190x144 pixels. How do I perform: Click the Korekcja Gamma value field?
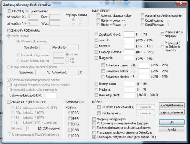point(129,52)
